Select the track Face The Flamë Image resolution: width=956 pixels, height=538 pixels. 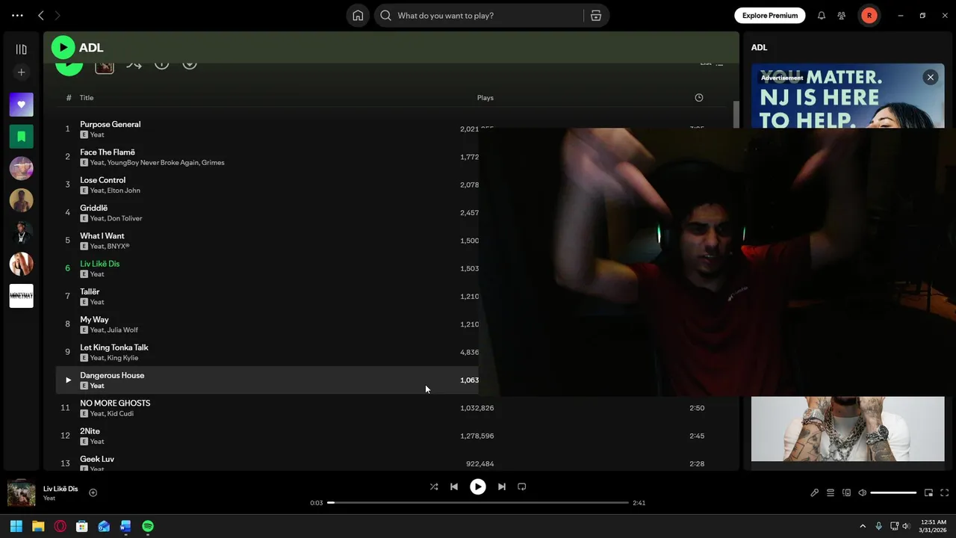click(x=108, y=152)
